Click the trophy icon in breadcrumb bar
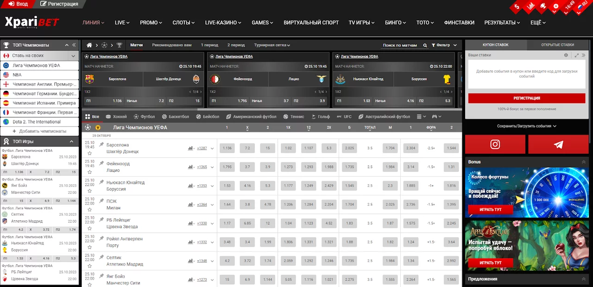 tap(120, 45)
